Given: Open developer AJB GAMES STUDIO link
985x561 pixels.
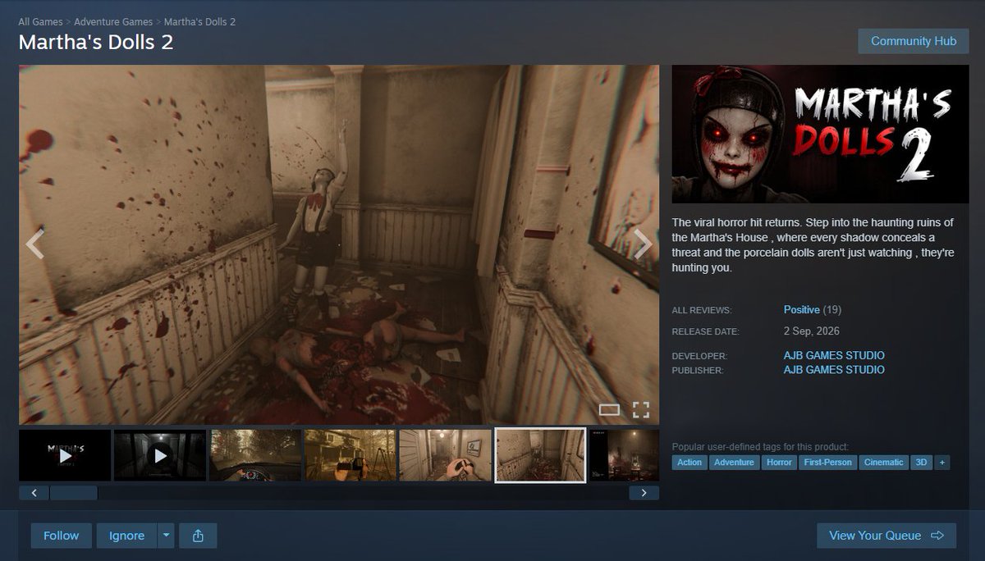Looking at the screenshot, I should coord(834,356).
